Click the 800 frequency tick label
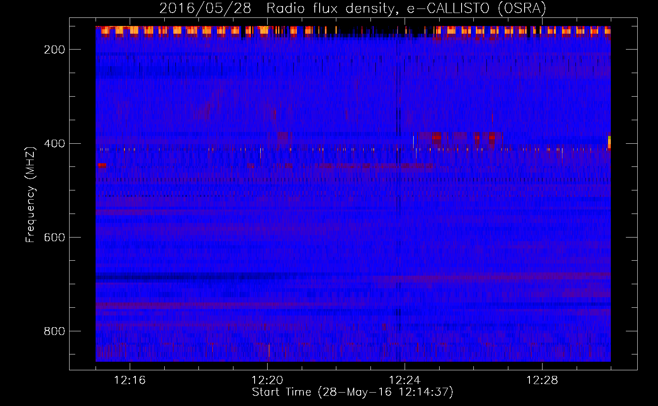 (54, 331)
